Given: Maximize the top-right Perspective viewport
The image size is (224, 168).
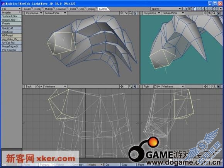Looking at the screenshot, I should click(x=218, y=13).
